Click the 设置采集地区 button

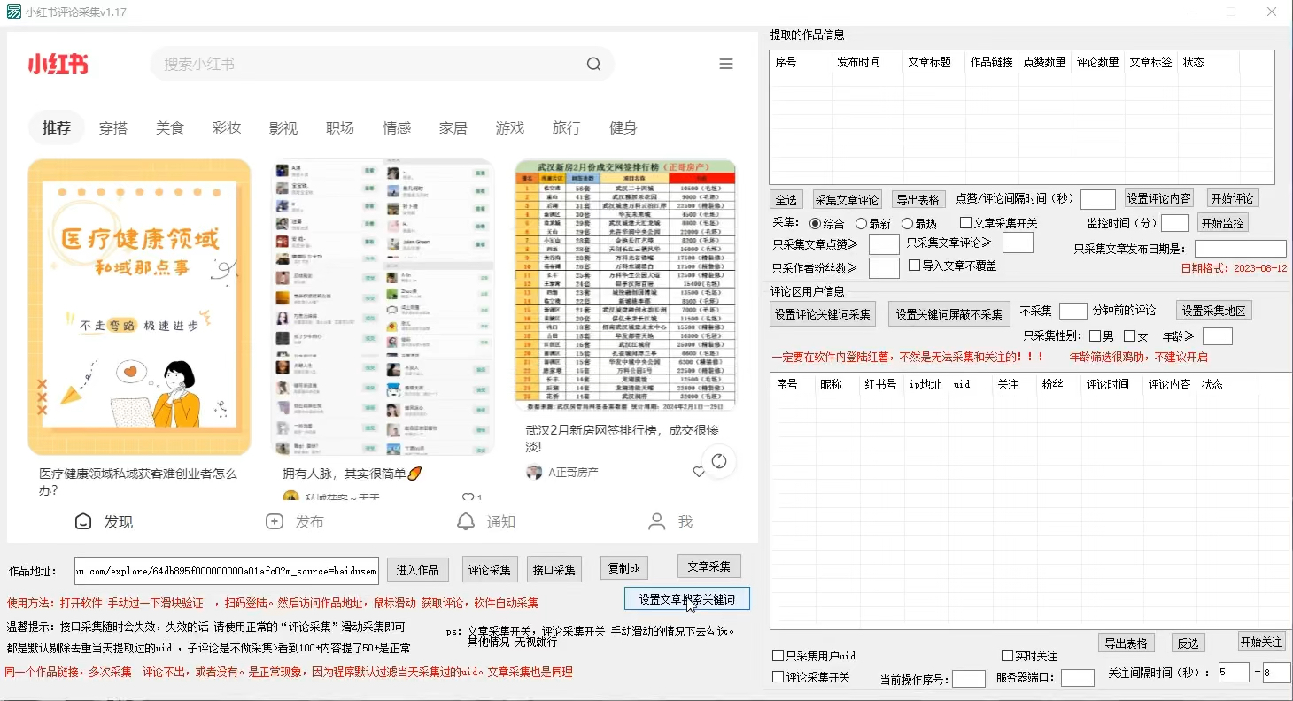pos(1214,311)
